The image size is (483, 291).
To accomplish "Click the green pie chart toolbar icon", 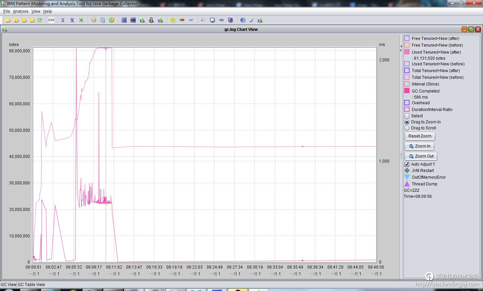I will click(x=112, y=20).
